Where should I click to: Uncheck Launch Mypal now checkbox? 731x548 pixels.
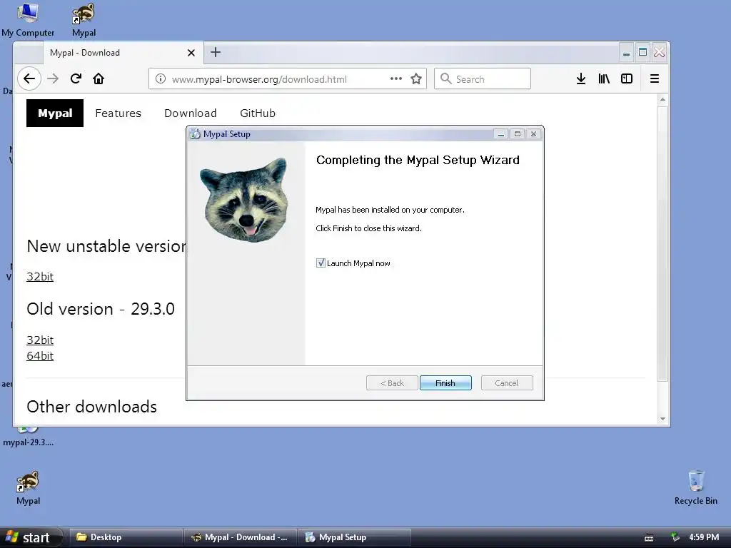point(321,263)
